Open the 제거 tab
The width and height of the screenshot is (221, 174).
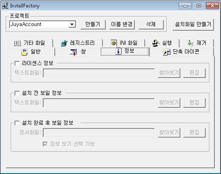tap(197, 43)
